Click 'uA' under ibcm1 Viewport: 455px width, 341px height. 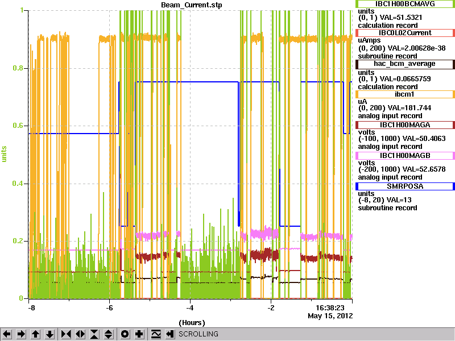tap(362, 102)
